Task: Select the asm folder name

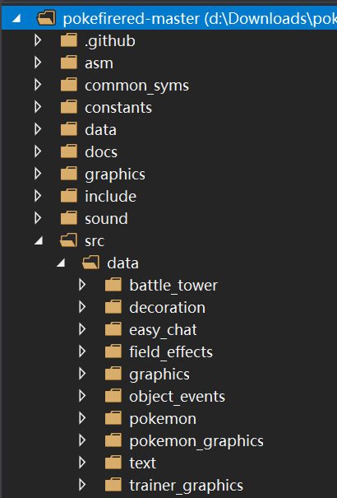Action: click(x=99, y=63)
